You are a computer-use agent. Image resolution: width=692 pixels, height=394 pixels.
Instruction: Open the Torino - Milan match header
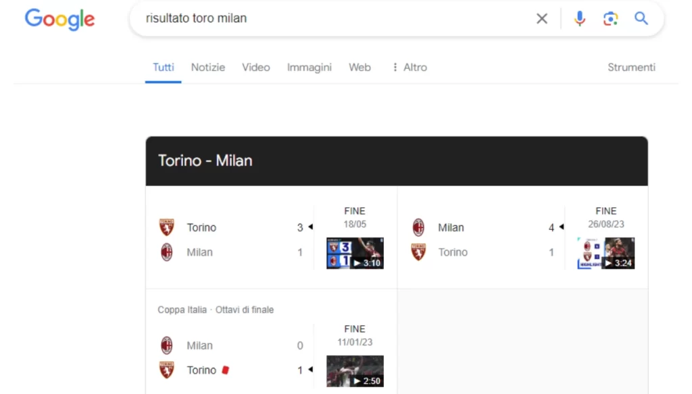pos(205,161)
